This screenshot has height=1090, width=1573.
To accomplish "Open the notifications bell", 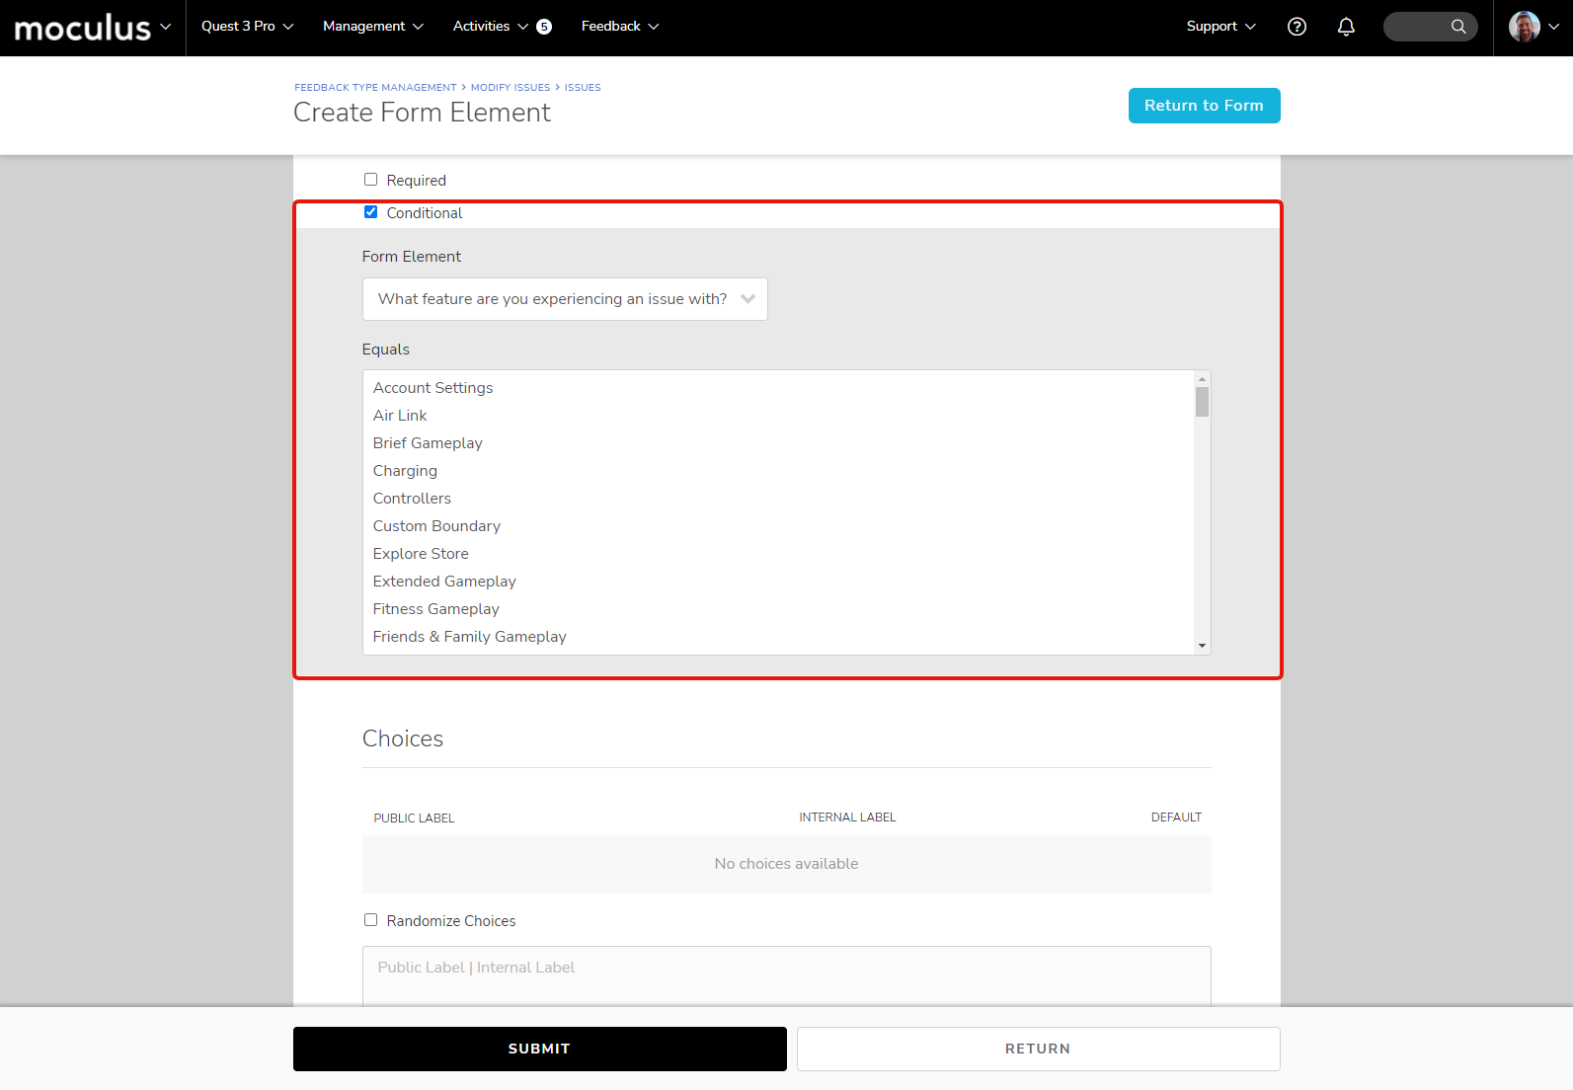I will (1345, 27).
